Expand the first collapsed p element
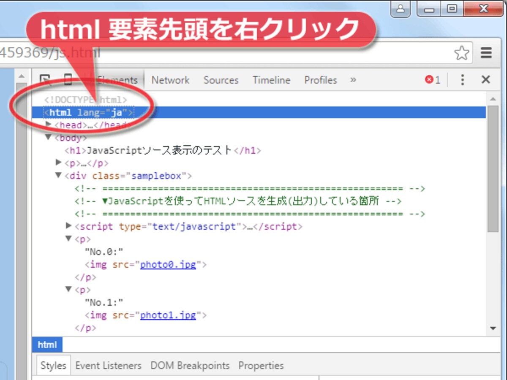Image resolution: width=507 pixels, height=380 pixels. [x=59, y=162]
